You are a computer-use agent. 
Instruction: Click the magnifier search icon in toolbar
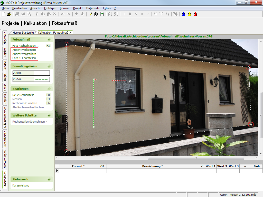[96, 14]
